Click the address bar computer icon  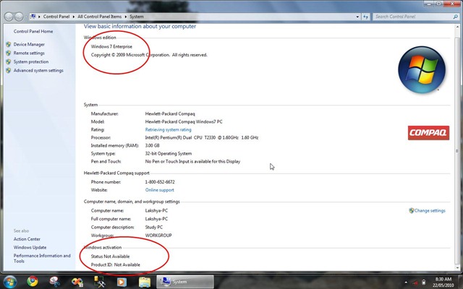point(33,16)
